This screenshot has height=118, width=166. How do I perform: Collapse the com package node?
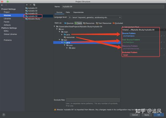point(64,45)
